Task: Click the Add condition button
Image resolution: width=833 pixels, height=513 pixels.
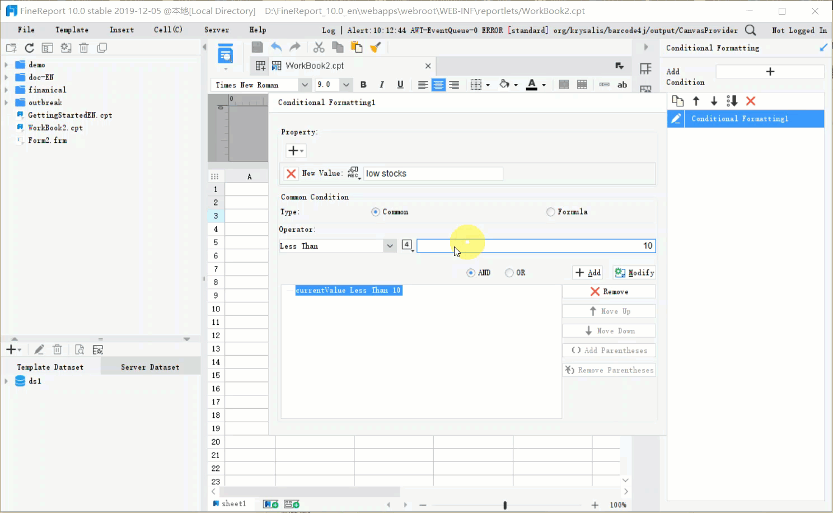Action: tap(588, 273)
